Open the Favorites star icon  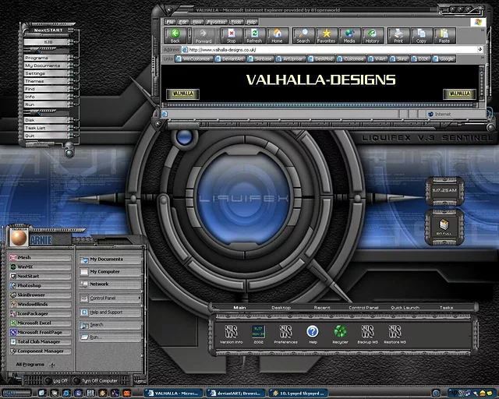pyautogui.click(x=326, y=35)
